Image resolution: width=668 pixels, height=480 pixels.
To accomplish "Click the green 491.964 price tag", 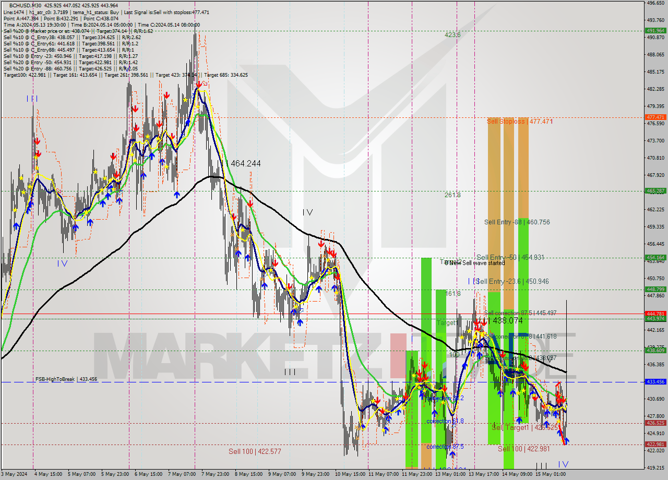I will (x=655, y=31).
